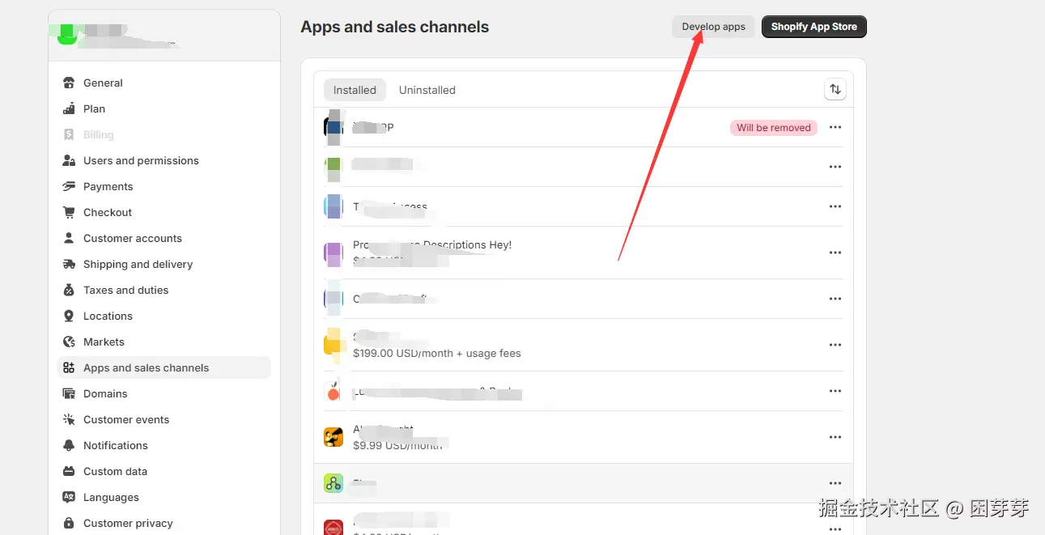Open the Languages icon
This screenshot has height=535, width=1045.
[x=69, y=497]
